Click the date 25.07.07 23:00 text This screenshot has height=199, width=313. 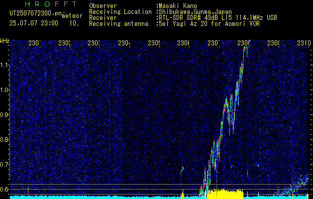[34, 23]
